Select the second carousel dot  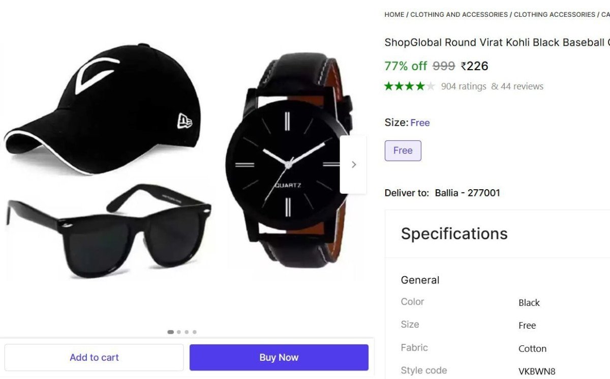[x=178, y=332]
